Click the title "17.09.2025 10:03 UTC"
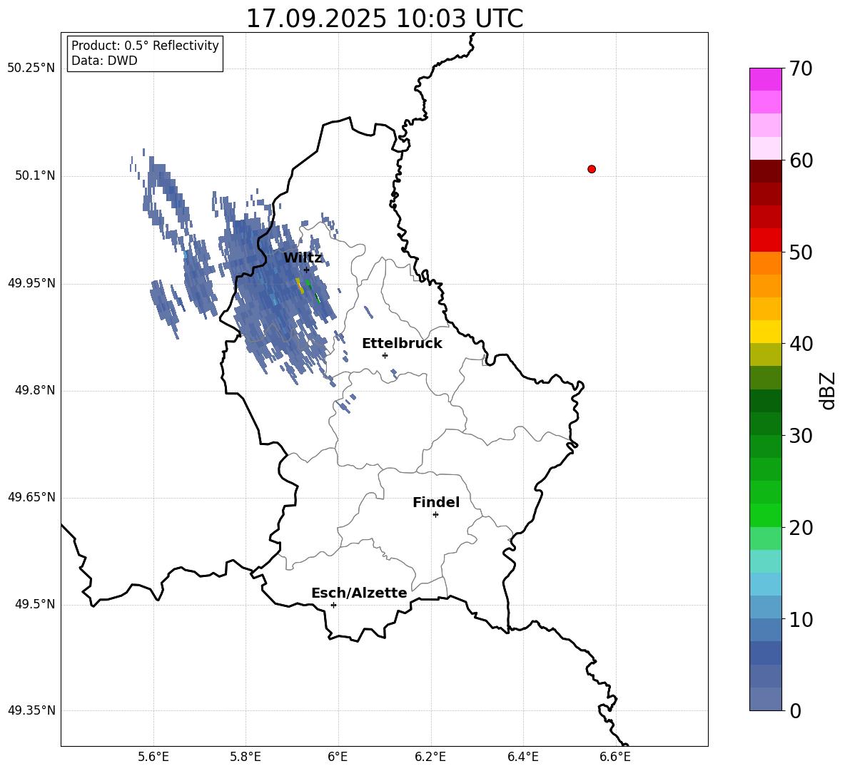The height and width of the screenshot is (771, 845). (x=384, y=19)
